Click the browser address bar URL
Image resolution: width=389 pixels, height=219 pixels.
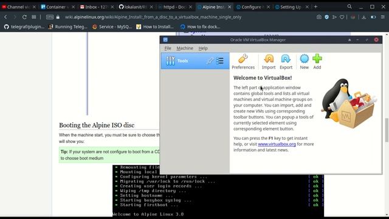click(153, 17)
